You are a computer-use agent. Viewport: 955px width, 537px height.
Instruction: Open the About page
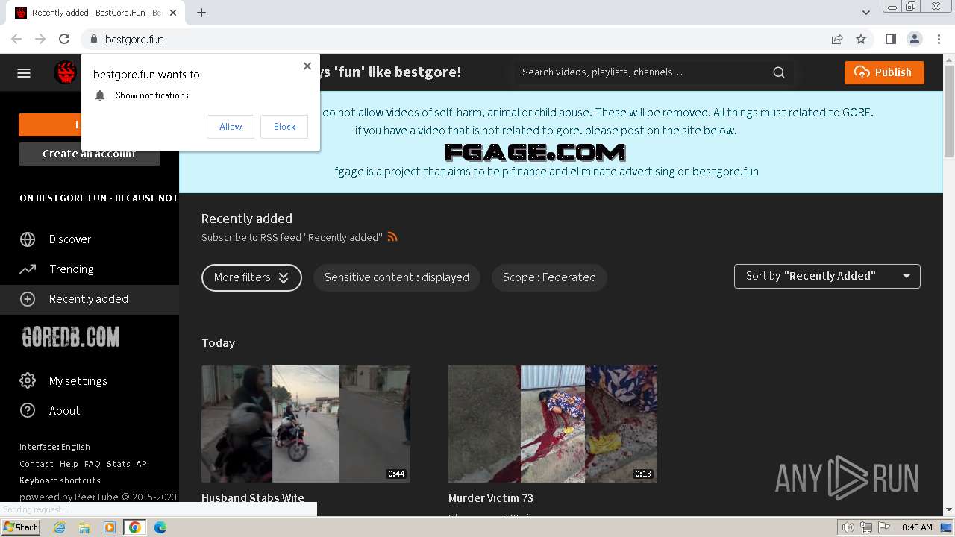(65, 411)
